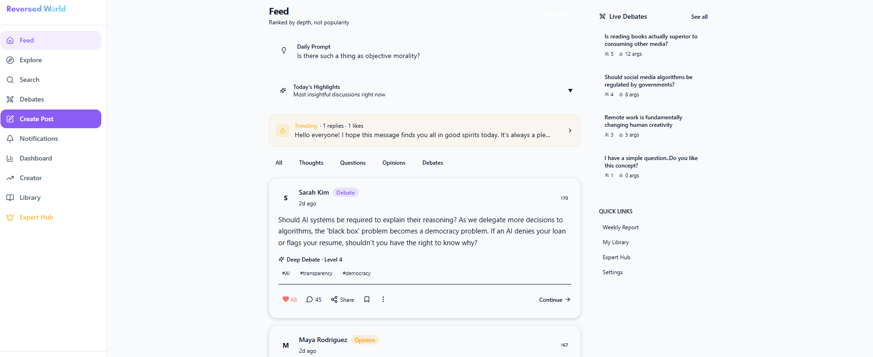Screen dimensions: 873x357
Task: Toggle the like heart on Sarah Kim's debate post
Action: point(286,299)
